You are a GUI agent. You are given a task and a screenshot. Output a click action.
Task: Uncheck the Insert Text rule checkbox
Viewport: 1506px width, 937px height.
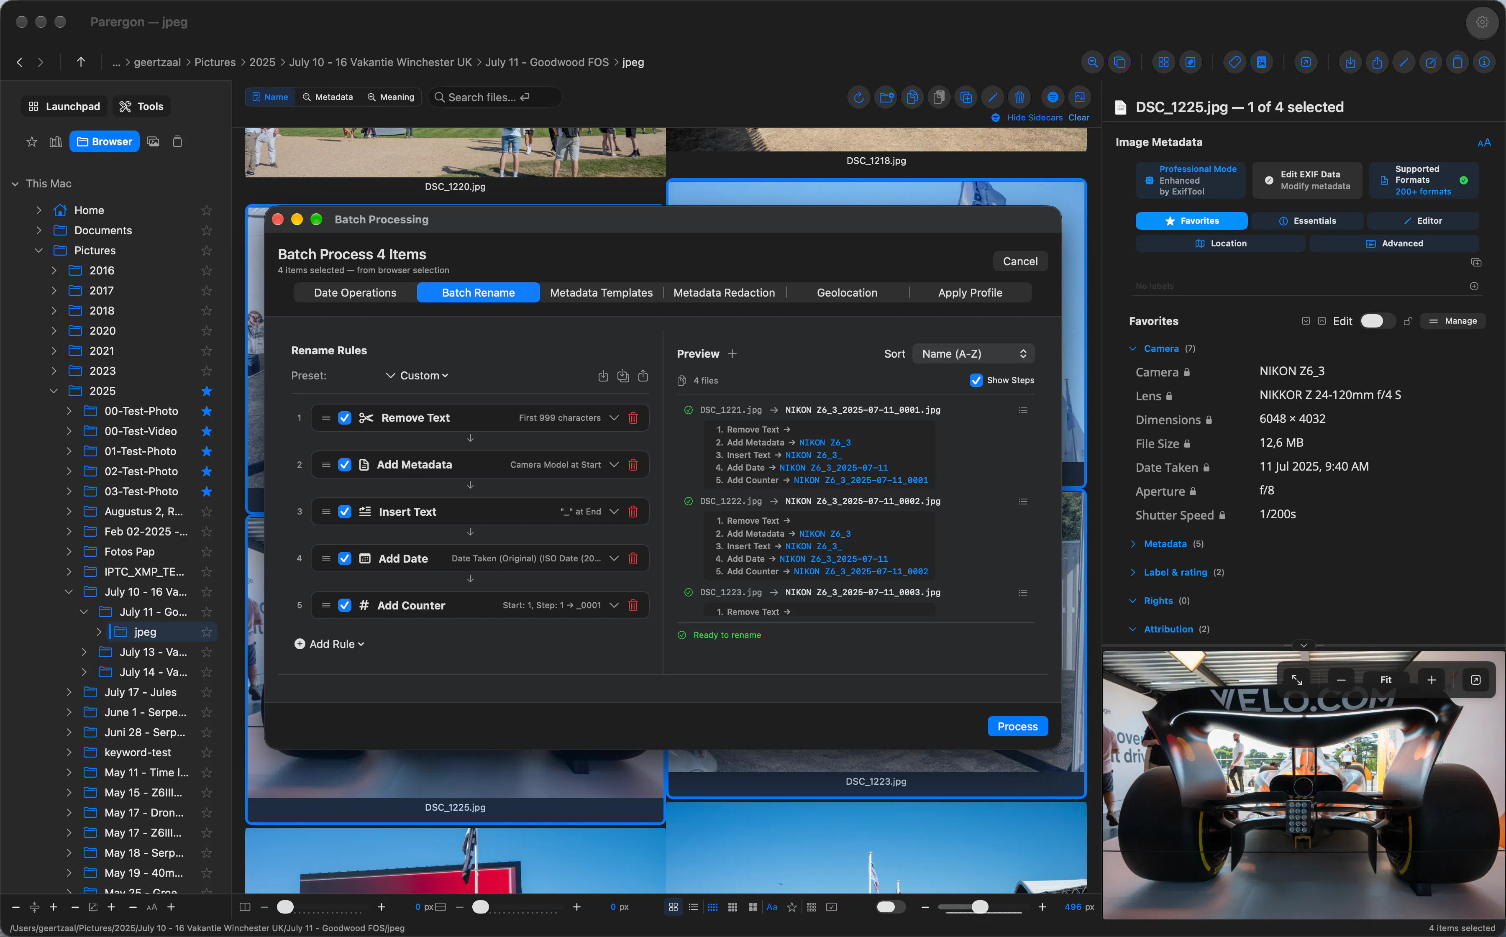pyautogui.click(x=345, y=512)
